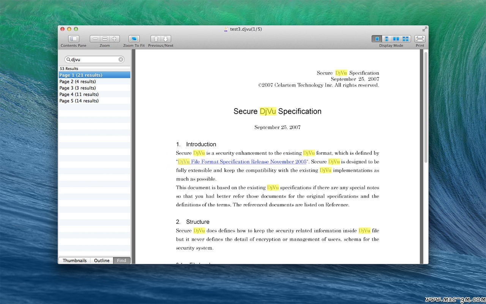Click the 53 Results label
This screenshot has width=486, height=304.
click(69, 69)
